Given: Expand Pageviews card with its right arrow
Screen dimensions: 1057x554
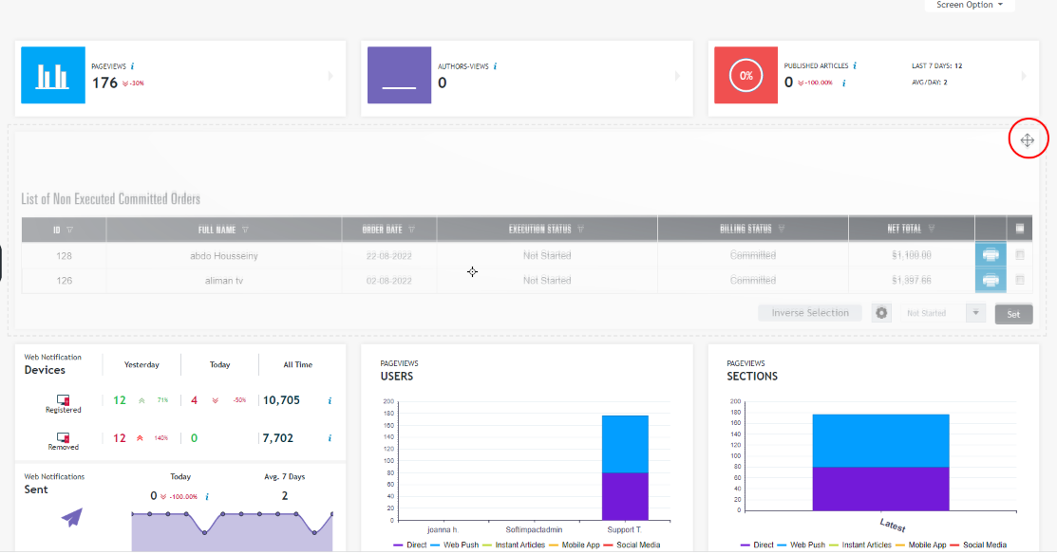Looking at the screenshot, I should coord(330,76).
